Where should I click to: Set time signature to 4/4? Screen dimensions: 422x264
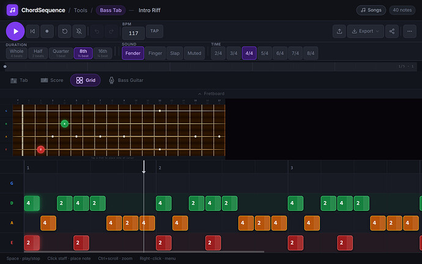point(249,53)
